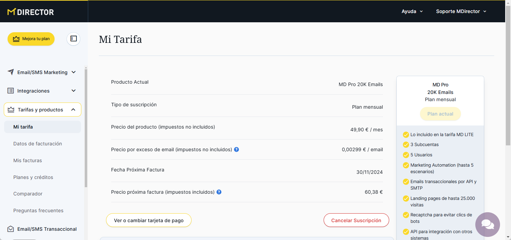The width and height of the screenshot is (511, 240).
Task: Click help icon beside exceso de email
Action: coord(236,149)
